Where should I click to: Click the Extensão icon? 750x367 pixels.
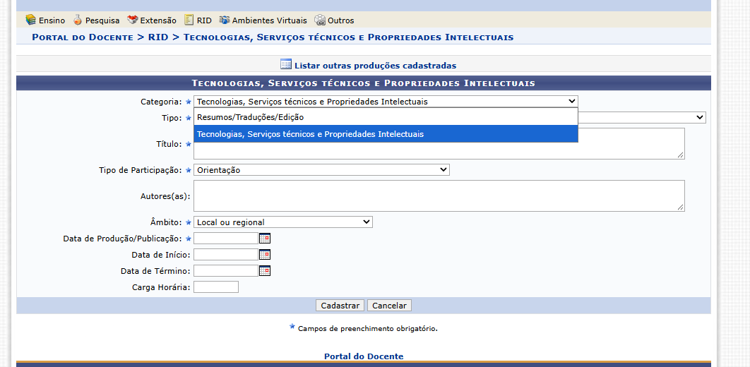[x=133, y=20]
